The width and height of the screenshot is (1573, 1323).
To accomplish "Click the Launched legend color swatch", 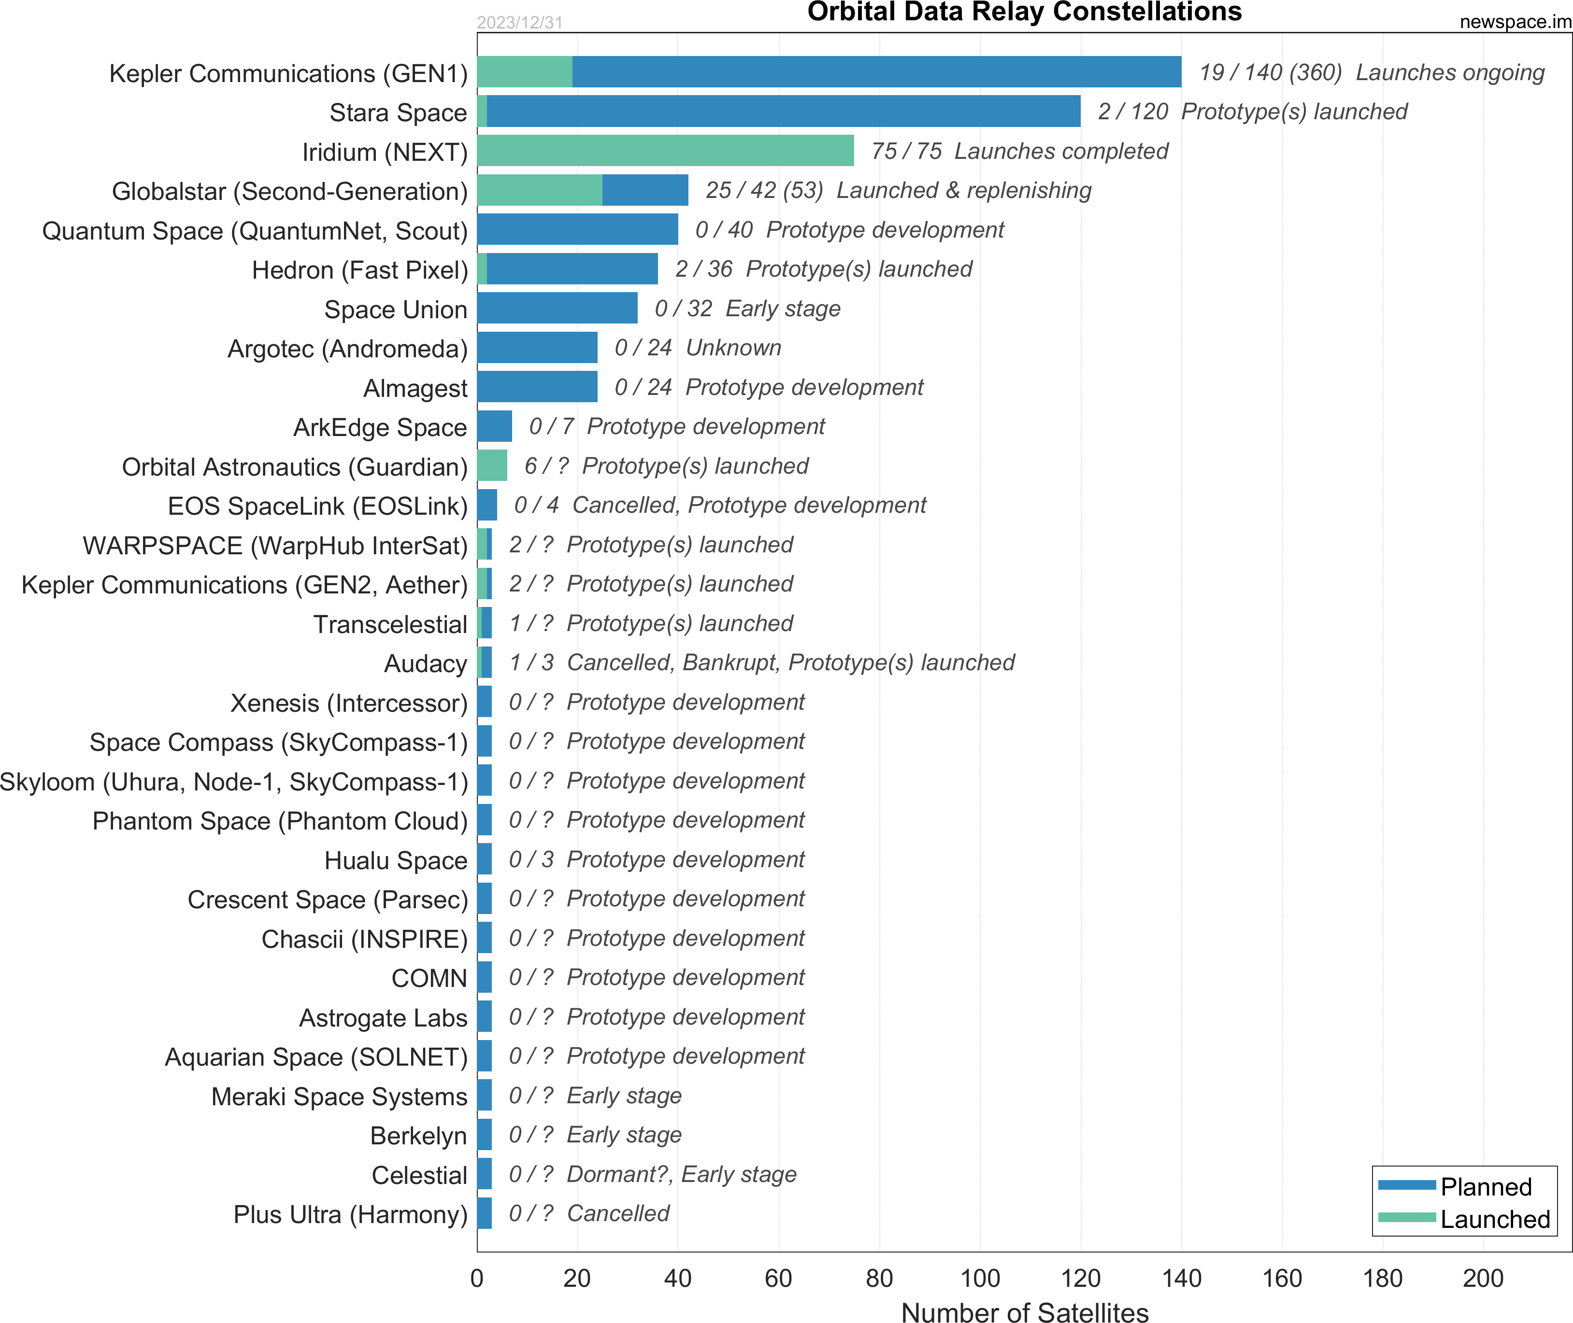I will click(1406, 1217).
